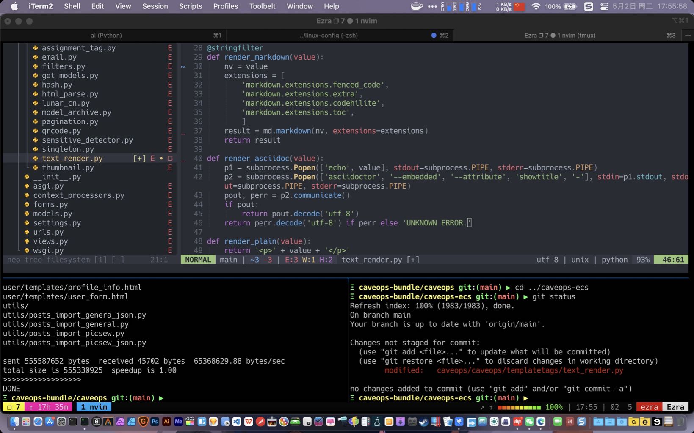Open macOS Control Center toggles

click(604, 6)
